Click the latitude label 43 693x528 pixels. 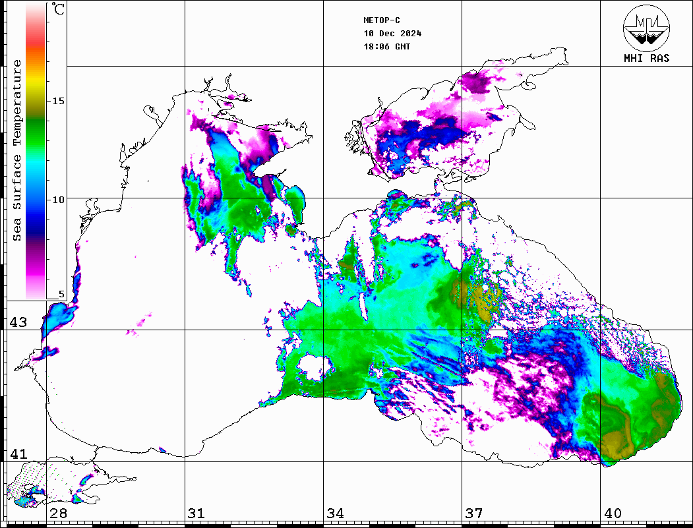[x=18, y=322]
